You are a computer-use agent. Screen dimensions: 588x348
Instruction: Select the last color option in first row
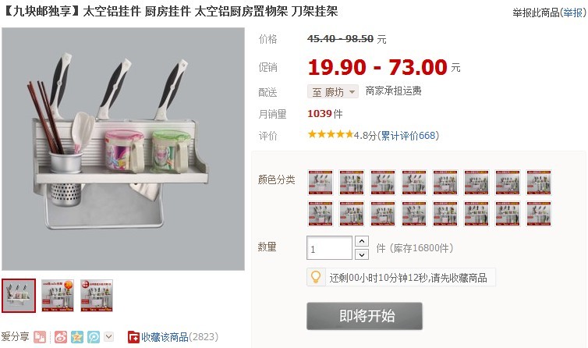click(539, 183)
